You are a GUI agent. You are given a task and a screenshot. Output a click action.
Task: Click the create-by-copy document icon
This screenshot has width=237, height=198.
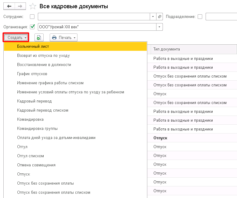39,37
